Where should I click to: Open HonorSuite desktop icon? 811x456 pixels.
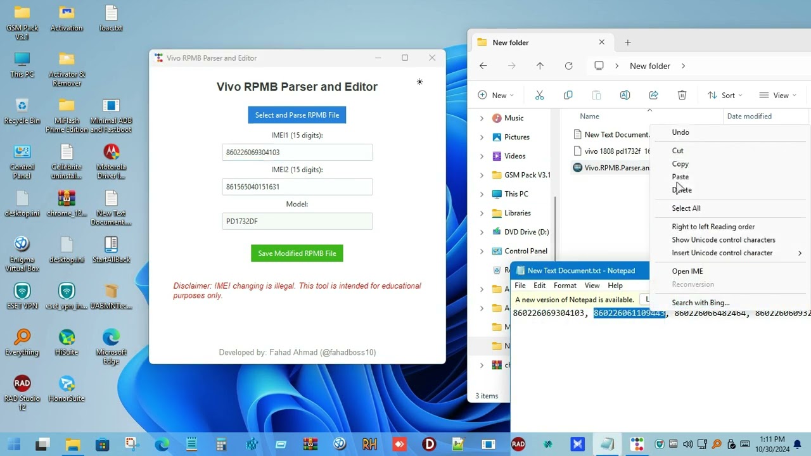pos(67,388)
